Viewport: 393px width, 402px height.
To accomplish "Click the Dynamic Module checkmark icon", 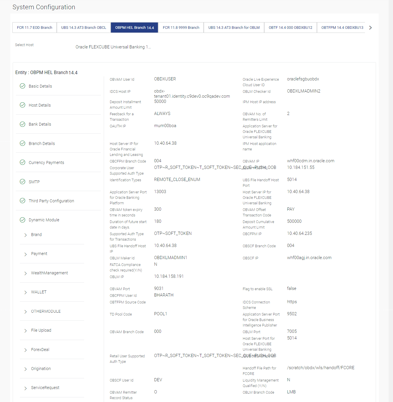I will [22, 220].
